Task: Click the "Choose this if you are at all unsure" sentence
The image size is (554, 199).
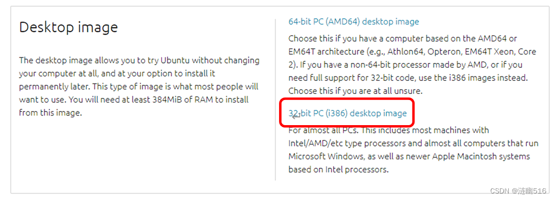Action: pyautogui.click(x=355, y=91)
